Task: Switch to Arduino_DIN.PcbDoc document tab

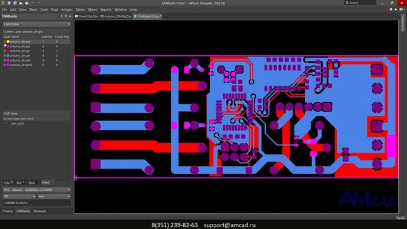Action: pyautogui.click(x=116, y=17)
